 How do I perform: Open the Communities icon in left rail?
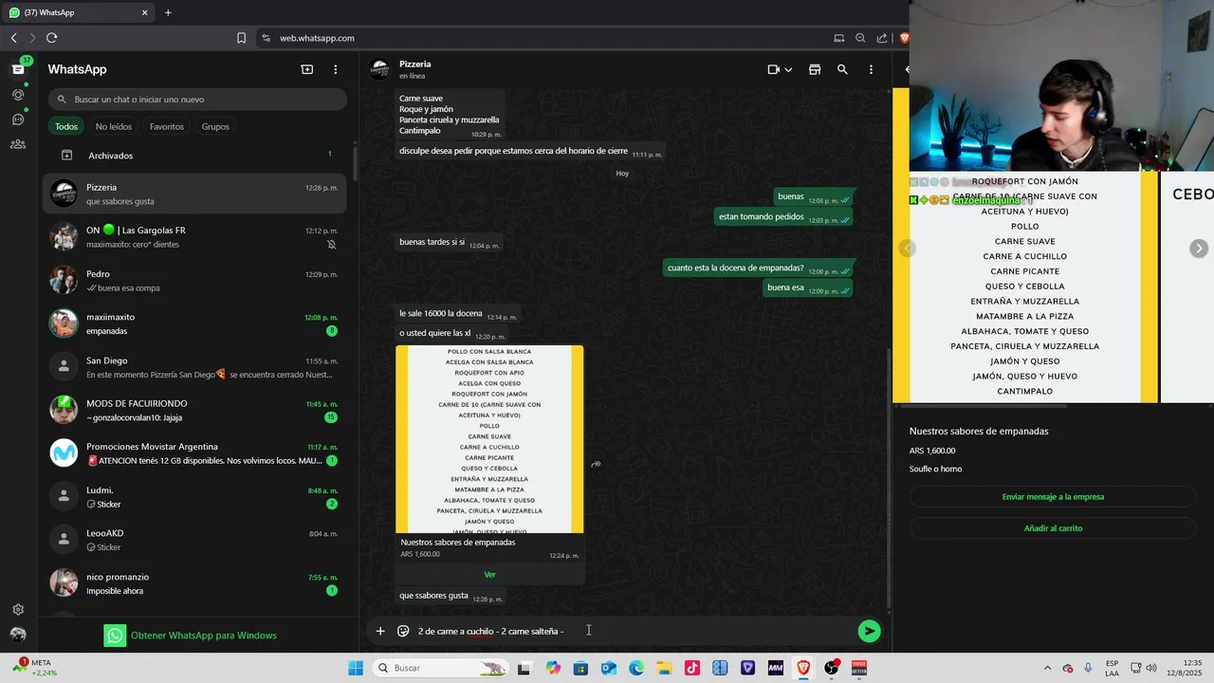(18, 144)
